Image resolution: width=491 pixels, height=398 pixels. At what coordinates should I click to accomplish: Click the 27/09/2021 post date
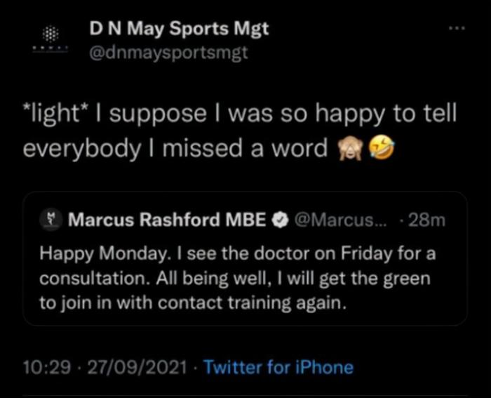click(137, 366)
